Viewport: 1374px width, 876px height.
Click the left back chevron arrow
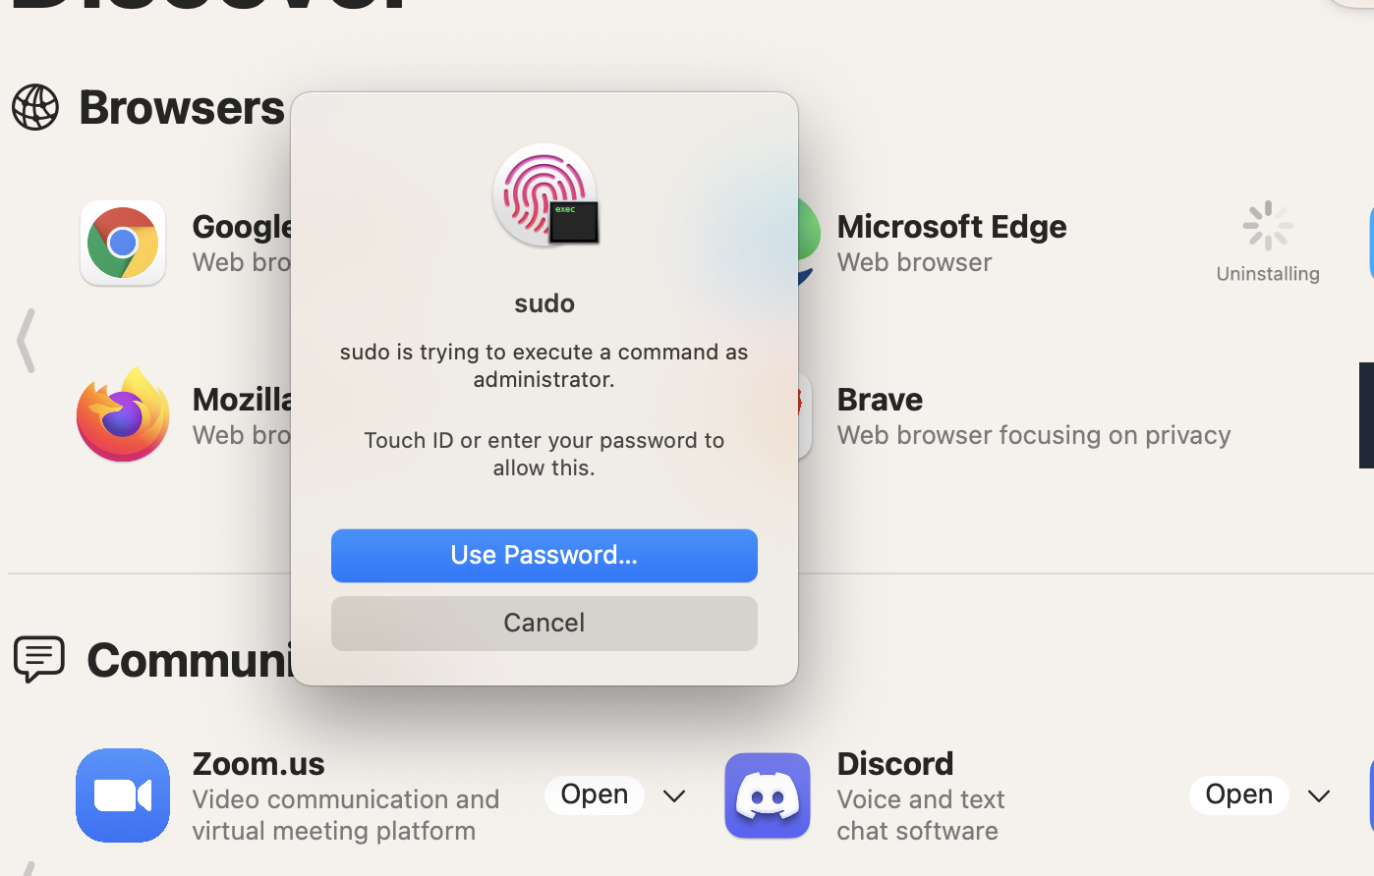pos(27,341)
